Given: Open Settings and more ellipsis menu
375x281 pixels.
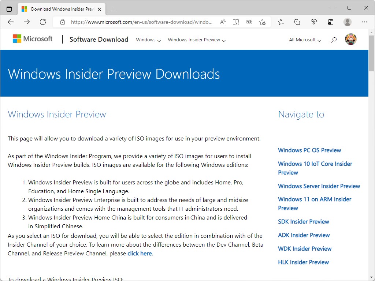Looking at the screenshot, I should (364, 22).
